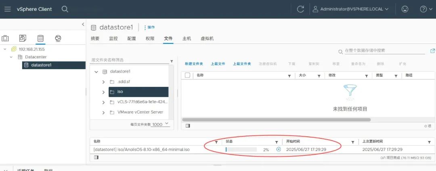Click the 下载 toolbar button
The image size is (436, 171).
click(292, 64)
